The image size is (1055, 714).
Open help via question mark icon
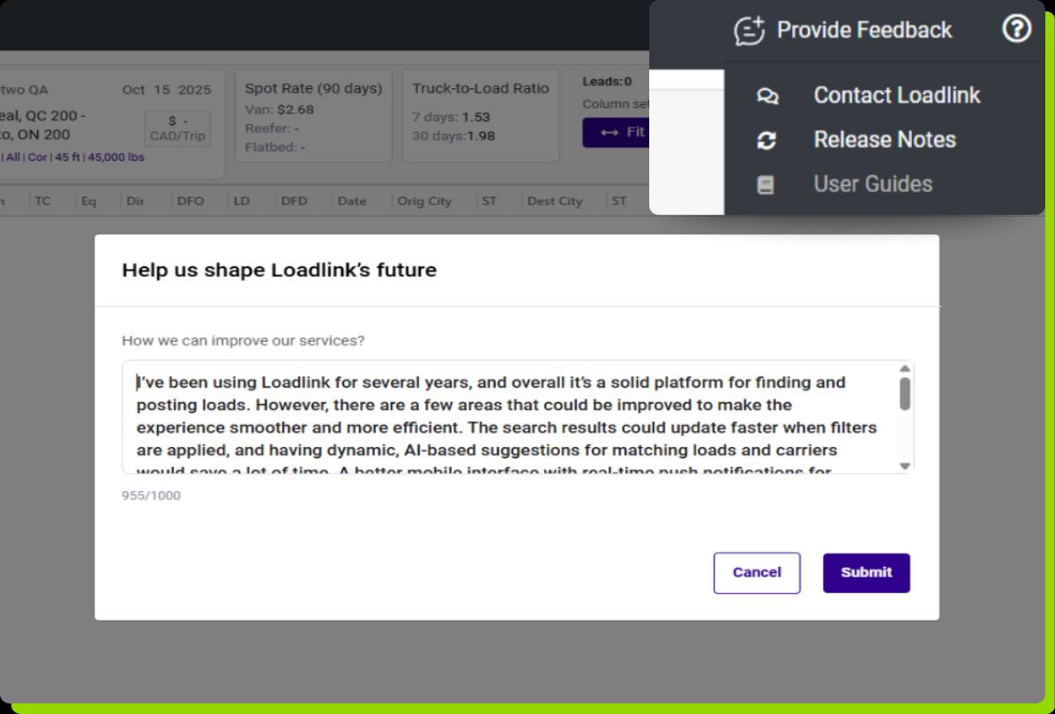(x=1016, y=30)
